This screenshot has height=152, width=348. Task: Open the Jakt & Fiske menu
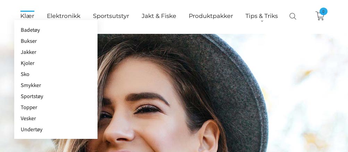click(x=159, y=16)
